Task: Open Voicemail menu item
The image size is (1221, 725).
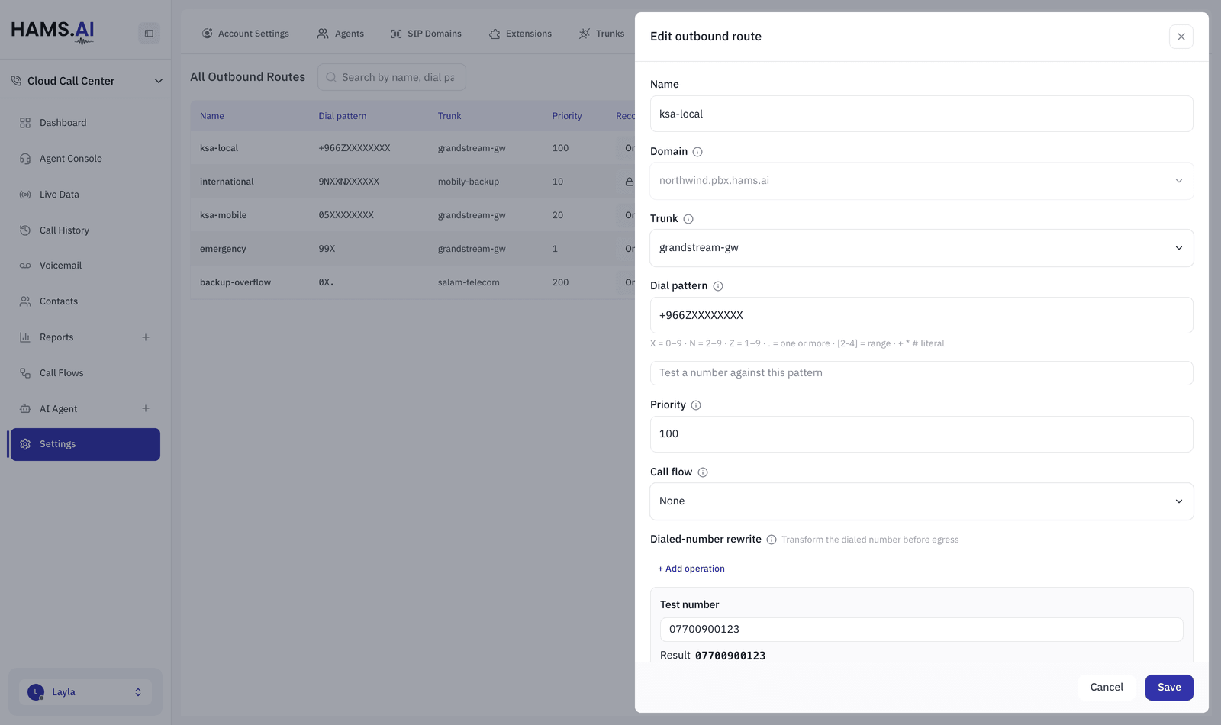Action: tap(85, 266)
